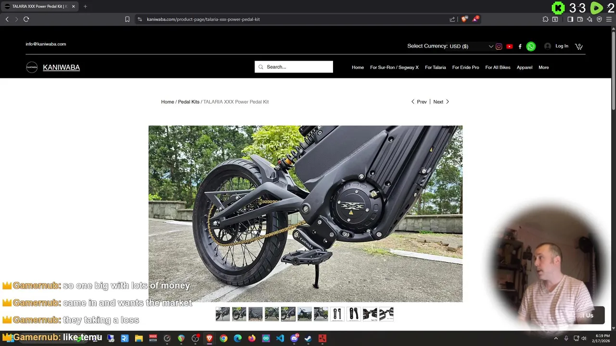Click the browser address bar URL
616x346 pixels.
(203, 19)
